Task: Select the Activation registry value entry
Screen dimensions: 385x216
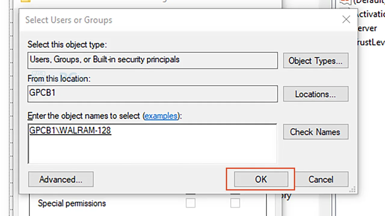Action: coord(370,14)
